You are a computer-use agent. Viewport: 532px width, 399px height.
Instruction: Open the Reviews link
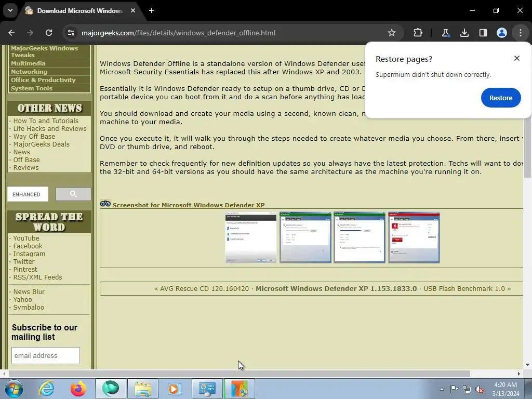26,168
